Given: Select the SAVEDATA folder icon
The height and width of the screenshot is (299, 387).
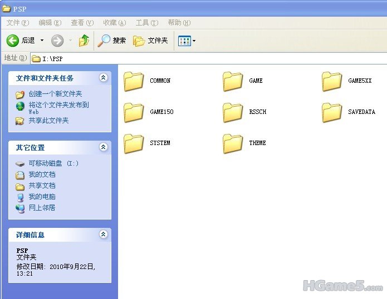Looking at the screenshot, I should pos(332,113).
